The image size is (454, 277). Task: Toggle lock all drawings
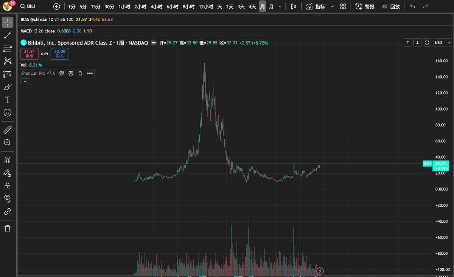pos(8,186)
